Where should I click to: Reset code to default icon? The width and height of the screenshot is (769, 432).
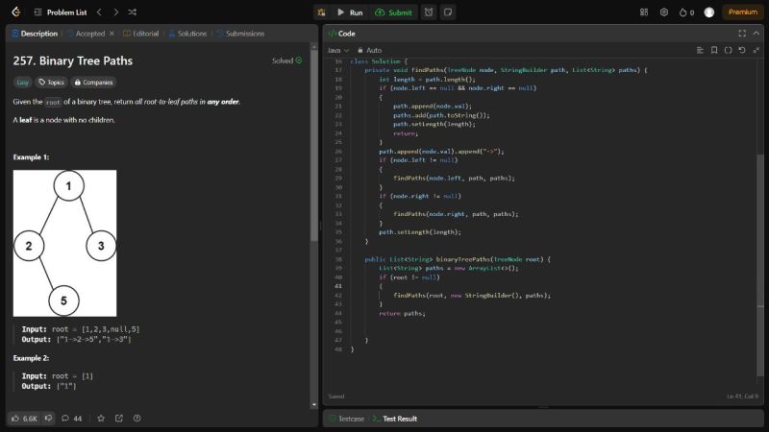pos(742,50)
